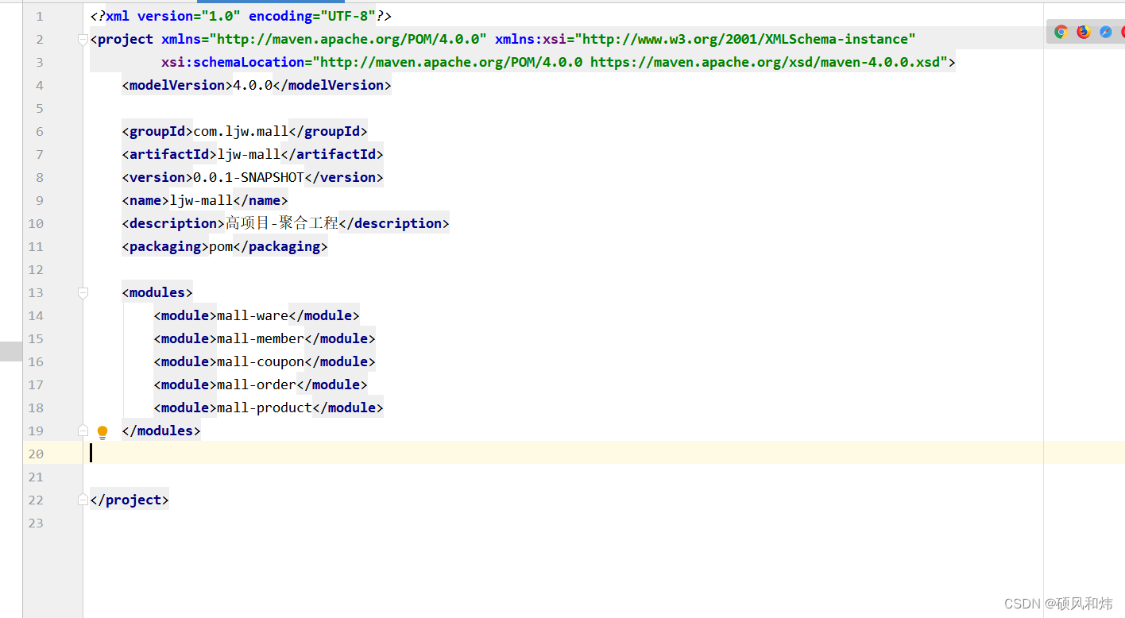Click the closing description tag
The image size is (1125, 618).
coord(394,223)
